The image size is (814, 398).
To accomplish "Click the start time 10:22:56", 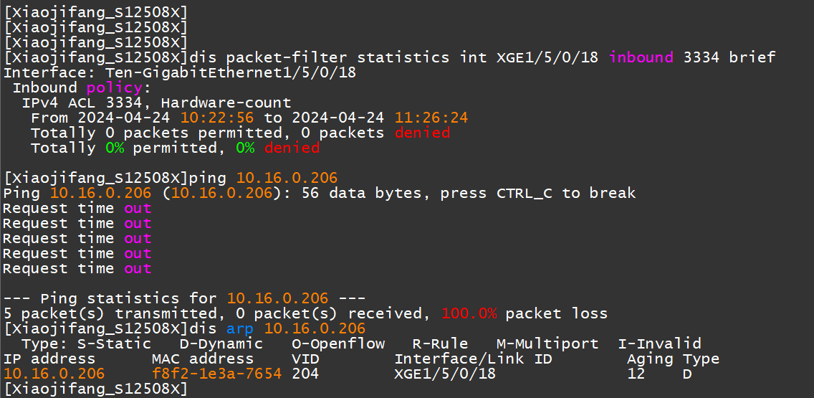I will [216, 118].
